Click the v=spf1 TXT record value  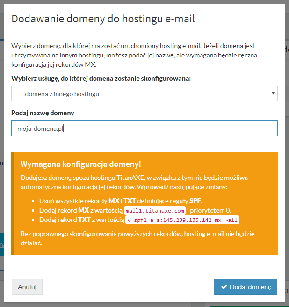182,220
